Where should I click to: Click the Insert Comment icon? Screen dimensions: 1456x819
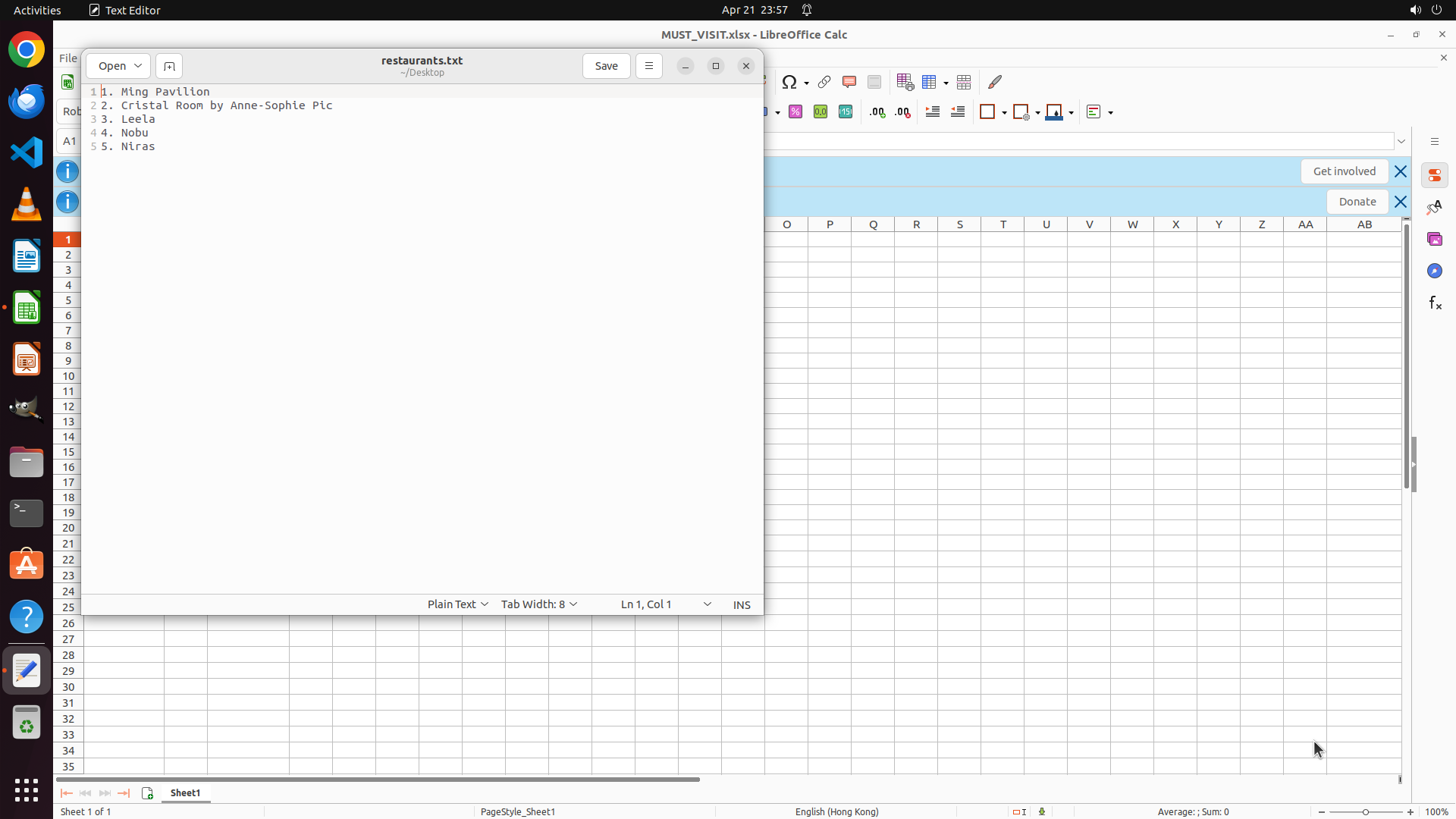(x=849, y=82)
